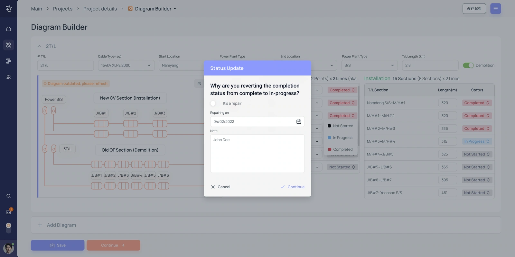Collapse the 2T/L section chevron
The height and width of the screenshot is (257, 515).
39,46
